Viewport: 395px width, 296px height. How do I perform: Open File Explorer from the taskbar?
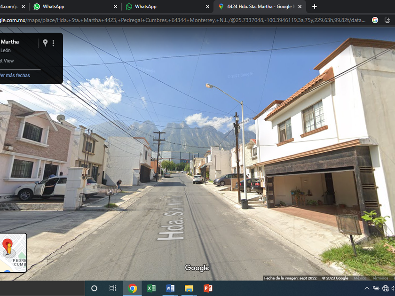[189, 288]
